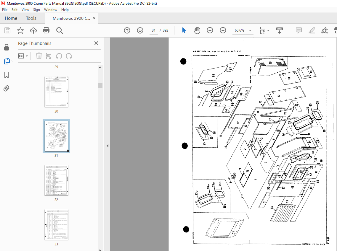Select the page 30 thumbnail

point(56,92)
